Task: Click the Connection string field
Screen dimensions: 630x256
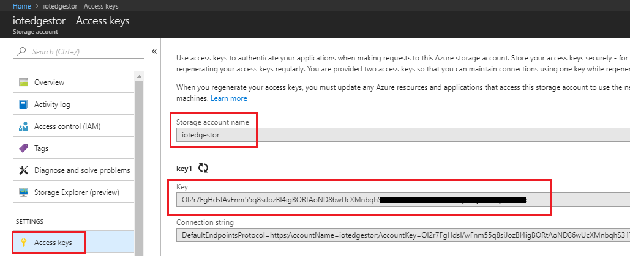Action: 403,235
